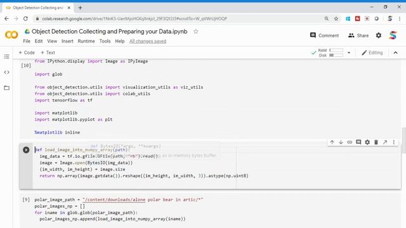Copy link to the selected cell

[x=350, y=142]
